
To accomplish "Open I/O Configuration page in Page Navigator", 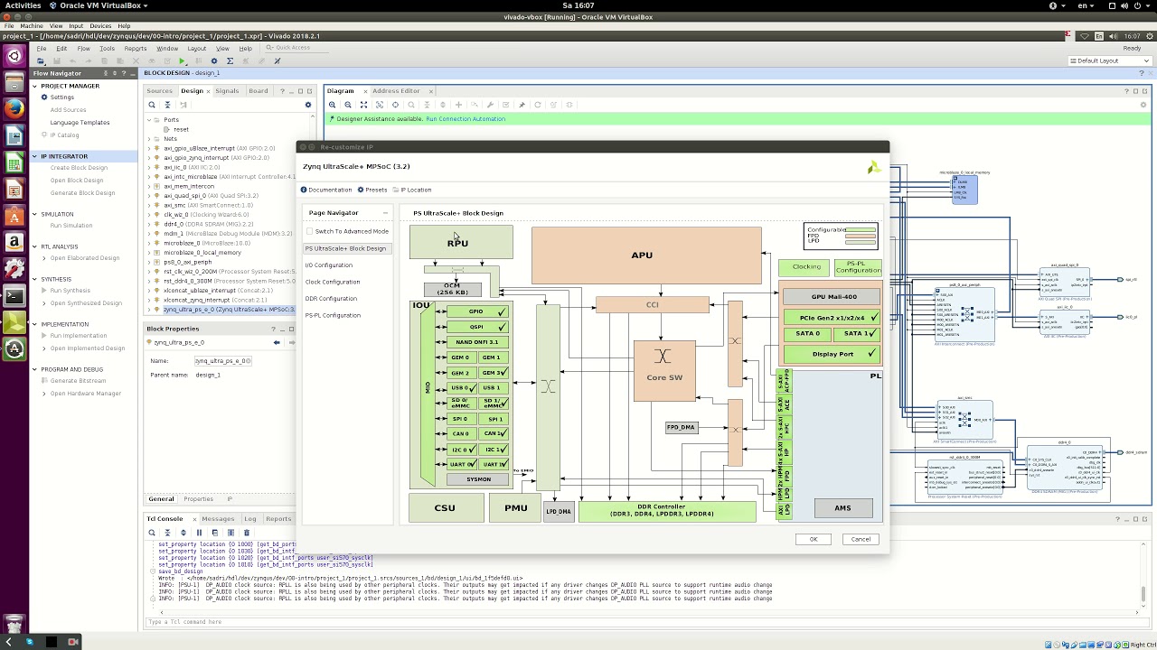I will [x=329, y=265].
